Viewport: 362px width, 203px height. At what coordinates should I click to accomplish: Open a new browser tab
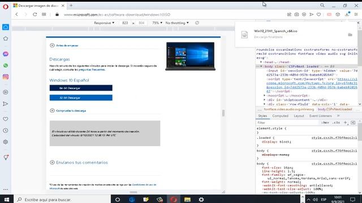point(71,6)
